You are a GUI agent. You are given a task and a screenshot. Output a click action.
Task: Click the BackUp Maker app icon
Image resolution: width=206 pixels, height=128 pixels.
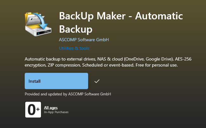pyautogui.click(x=38, y=24)
